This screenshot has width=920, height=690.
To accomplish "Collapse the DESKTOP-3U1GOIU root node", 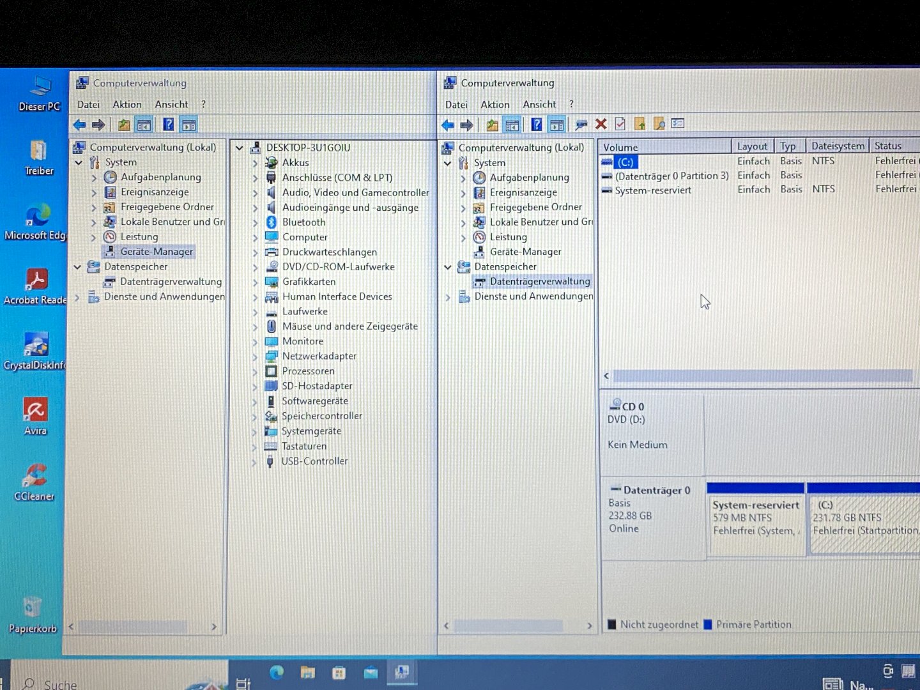I will [x=240, y=148].
